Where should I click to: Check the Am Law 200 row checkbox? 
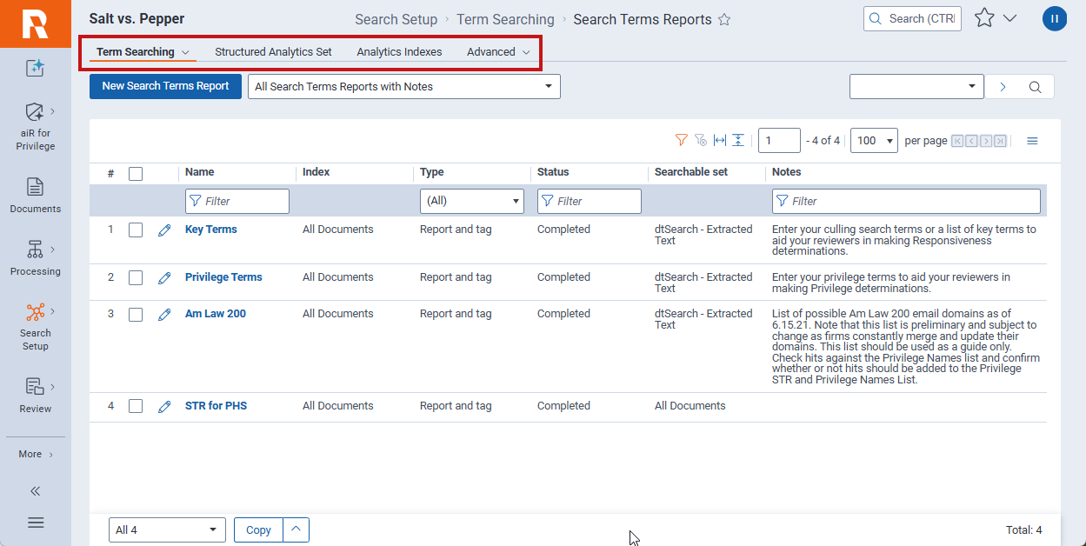click(136, 315)
